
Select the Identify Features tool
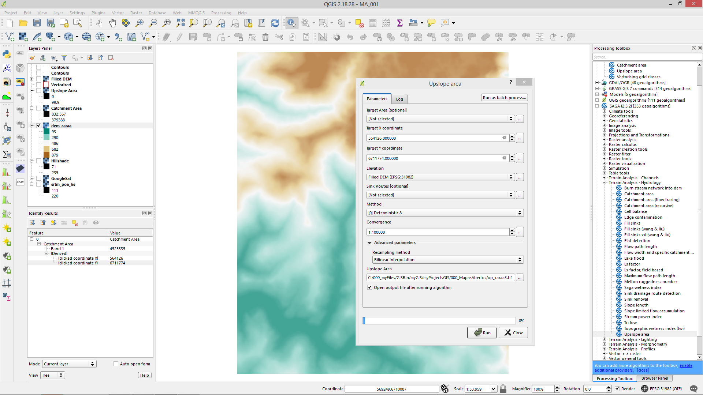(x=292, y=23)
